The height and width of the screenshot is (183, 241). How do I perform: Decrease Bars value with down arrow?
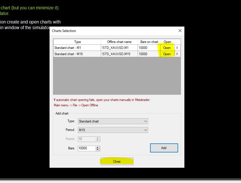pos(98,149)
